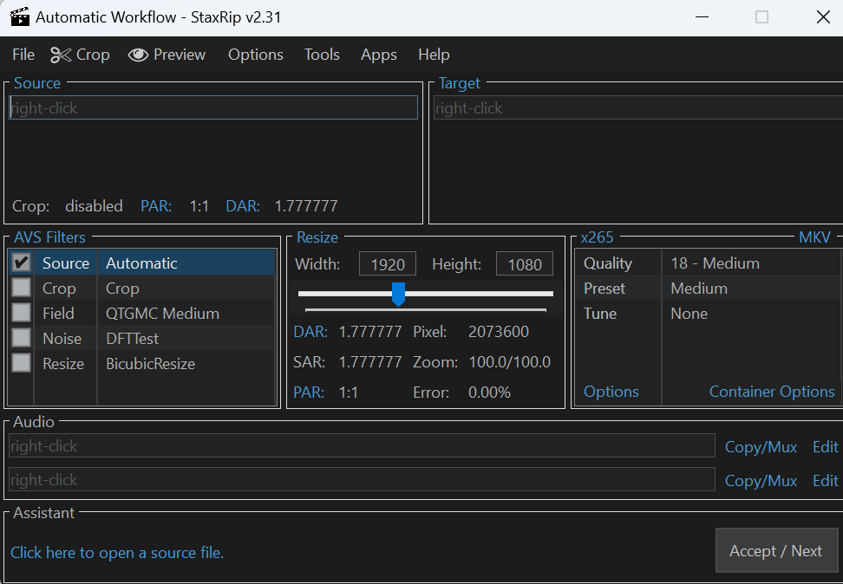Open the Tune None setting
This screenshot has height=584, width=843.
[689, 314]
